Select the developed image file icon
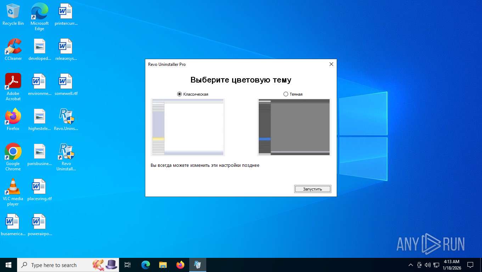 point(40,50)
